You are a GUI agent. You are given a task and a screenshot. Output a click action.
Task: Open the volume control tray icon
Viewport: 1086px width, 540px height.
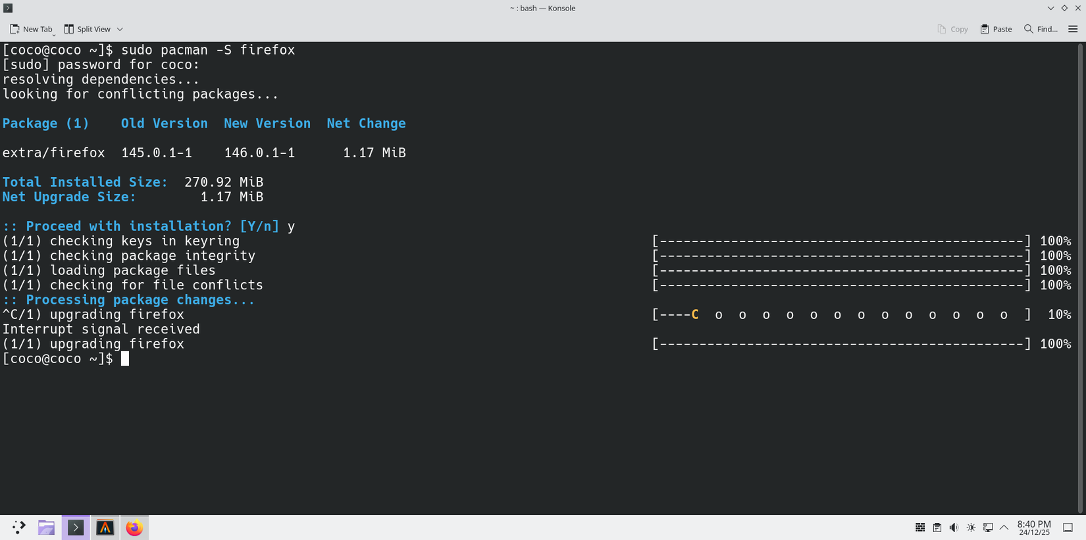click(954, 528)
